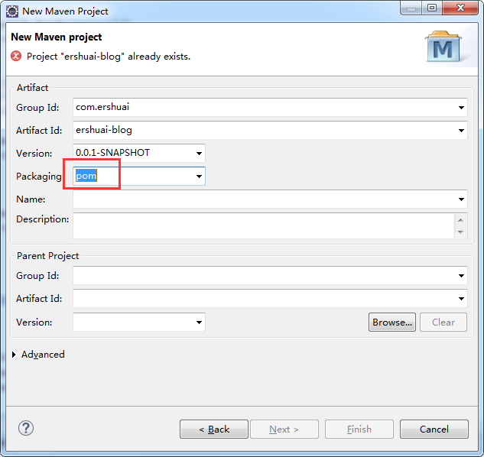This screenshot has height=457, width=484.
Task: Open the Artifact section Artifact Id dropdown arrow
Action: 461,130
